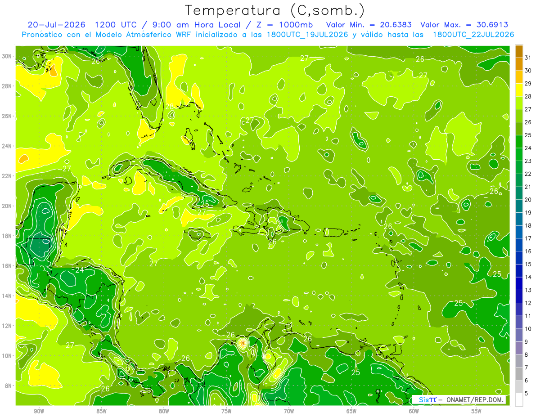Click the '14N' latitude label
540x417 pixels.
(x=7, y=296)
